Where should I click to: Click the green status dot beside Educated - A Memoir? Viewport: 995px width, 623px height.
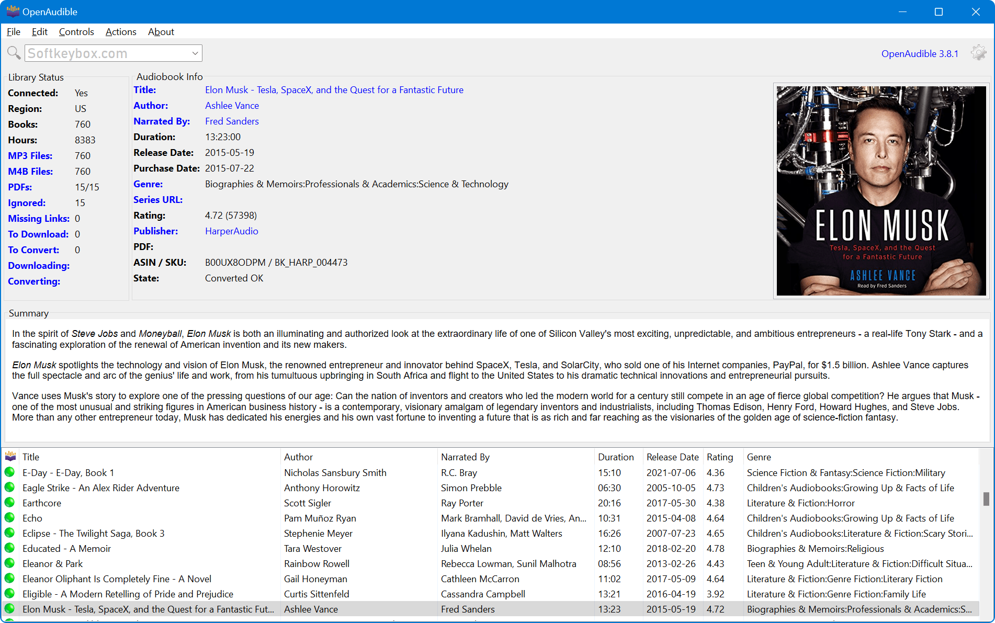pyautogui.click(x=10, y=548)
